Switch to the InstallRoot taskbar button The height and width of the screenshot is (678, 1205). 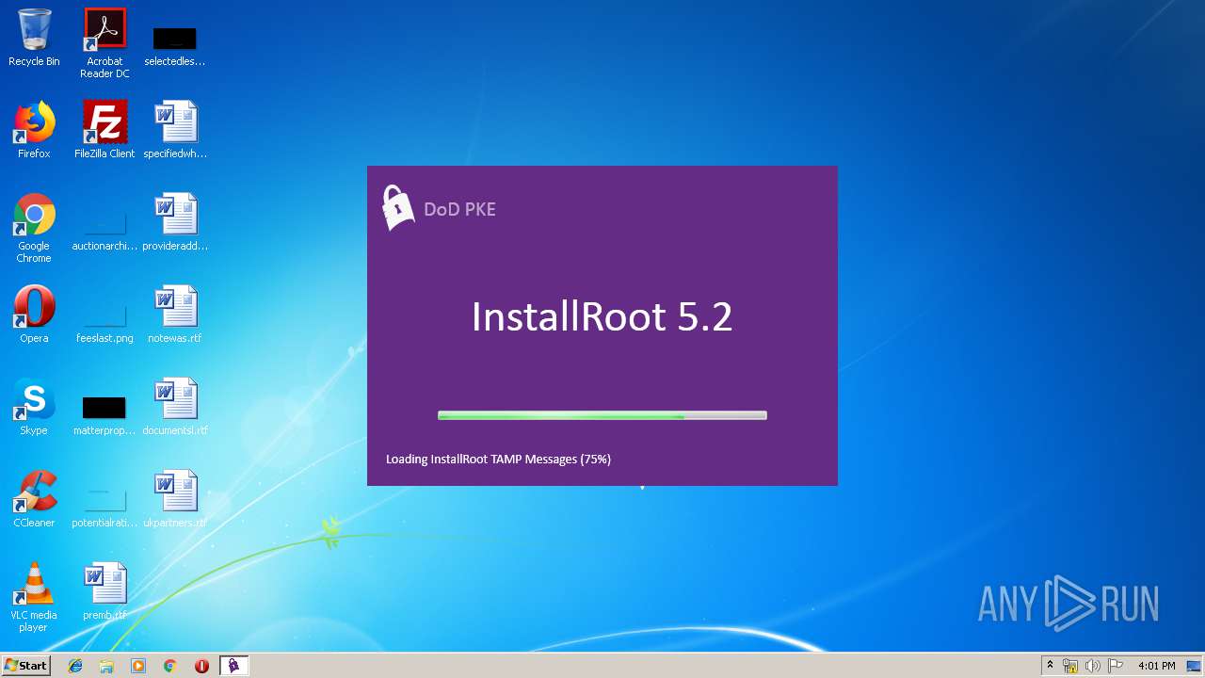[x=233, y=666]
